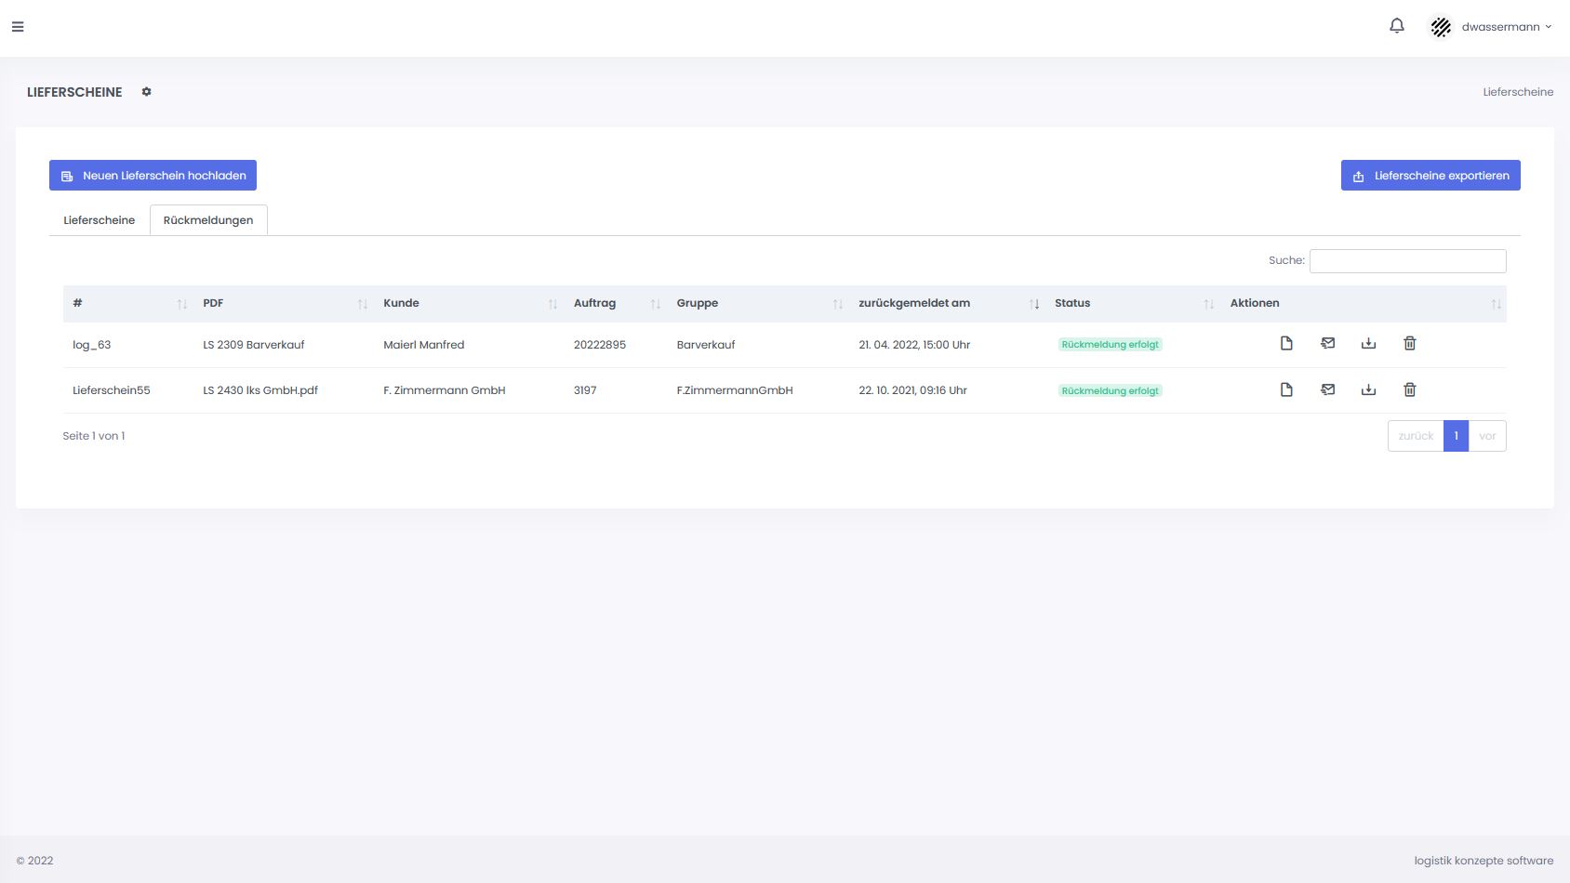This screenshot has width=1570, height=883.
Task: Delete the Lieferschein55 entry
Action: coord(1410,390)
